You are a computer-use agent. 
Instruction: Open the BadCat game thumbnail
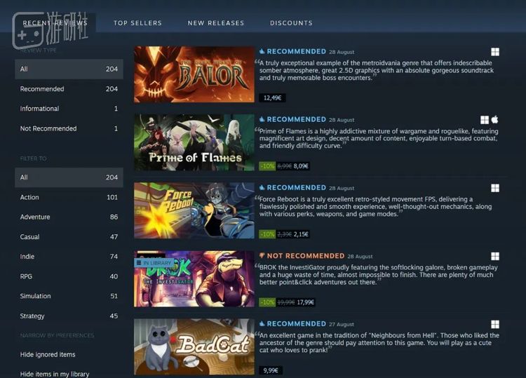click(194, 347)
